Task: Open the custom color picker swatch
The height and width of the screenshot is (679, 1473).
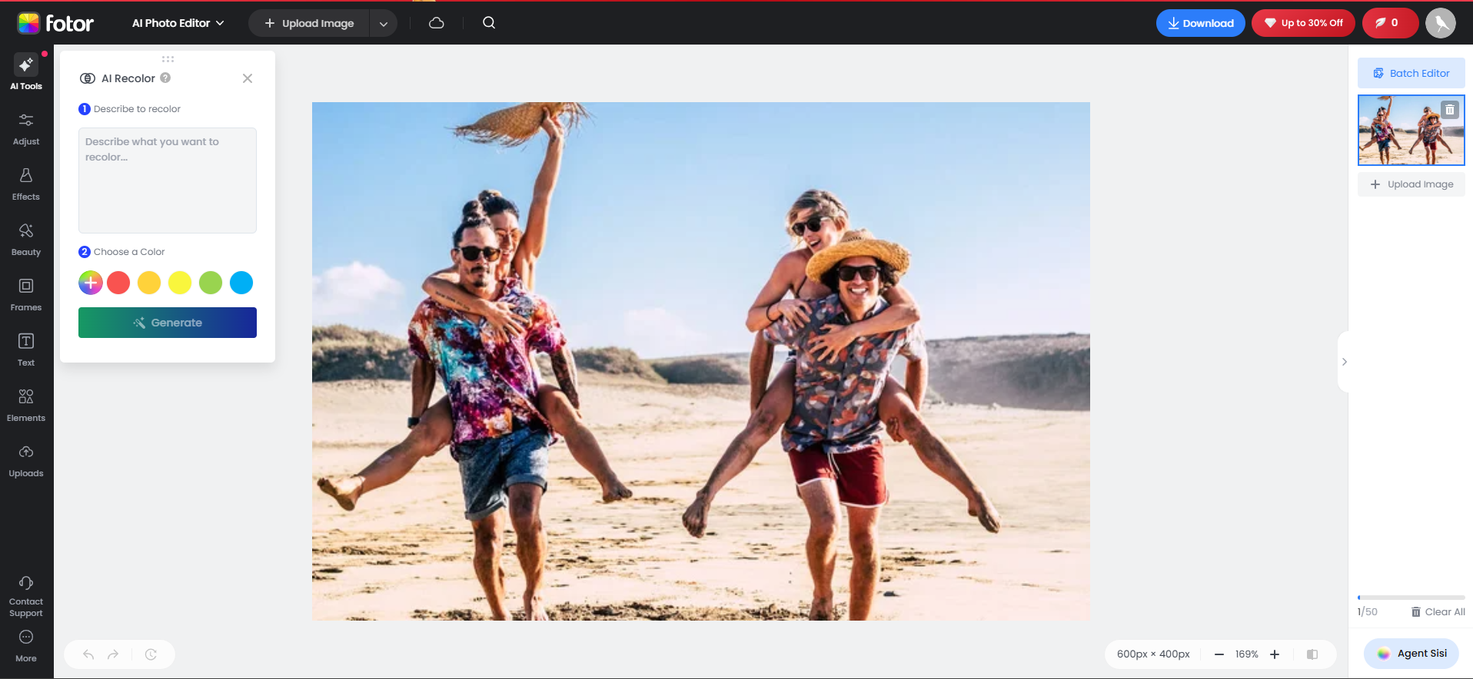Action: pos(90,283)
